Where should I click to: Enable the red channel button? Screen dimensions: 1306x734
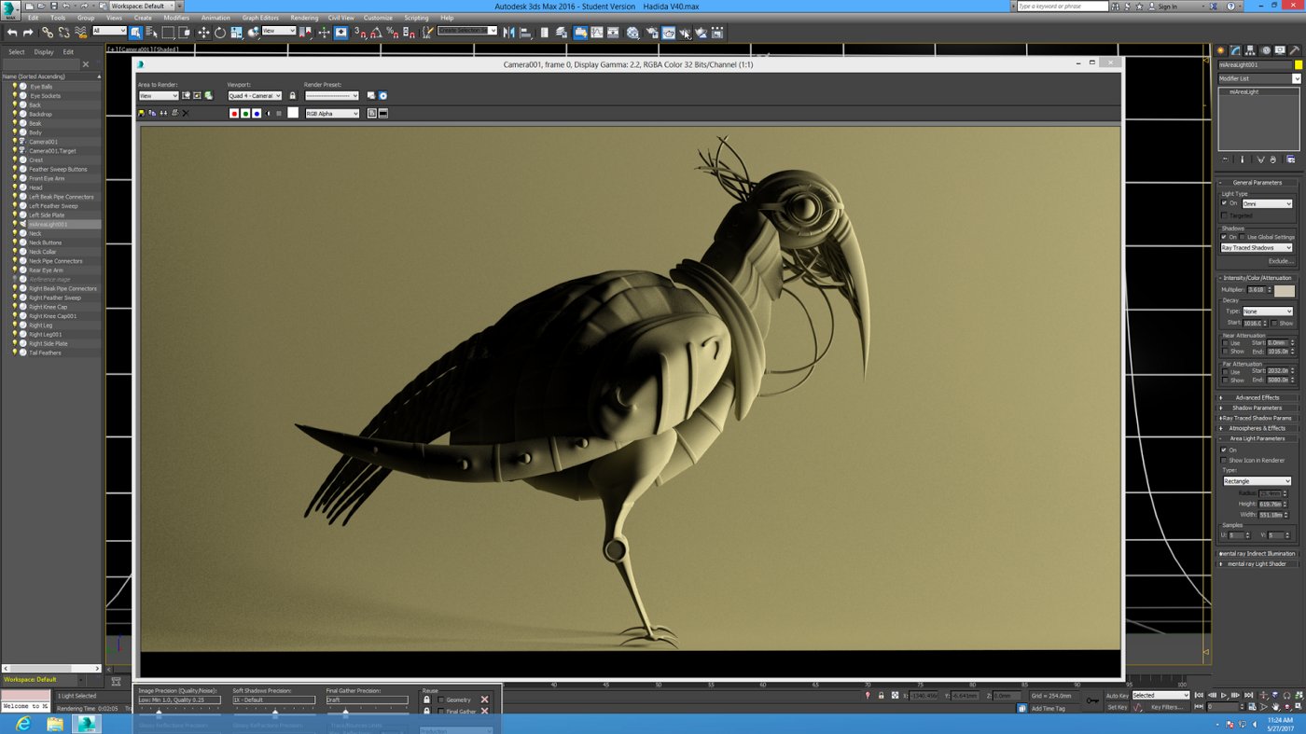[234, 114]
